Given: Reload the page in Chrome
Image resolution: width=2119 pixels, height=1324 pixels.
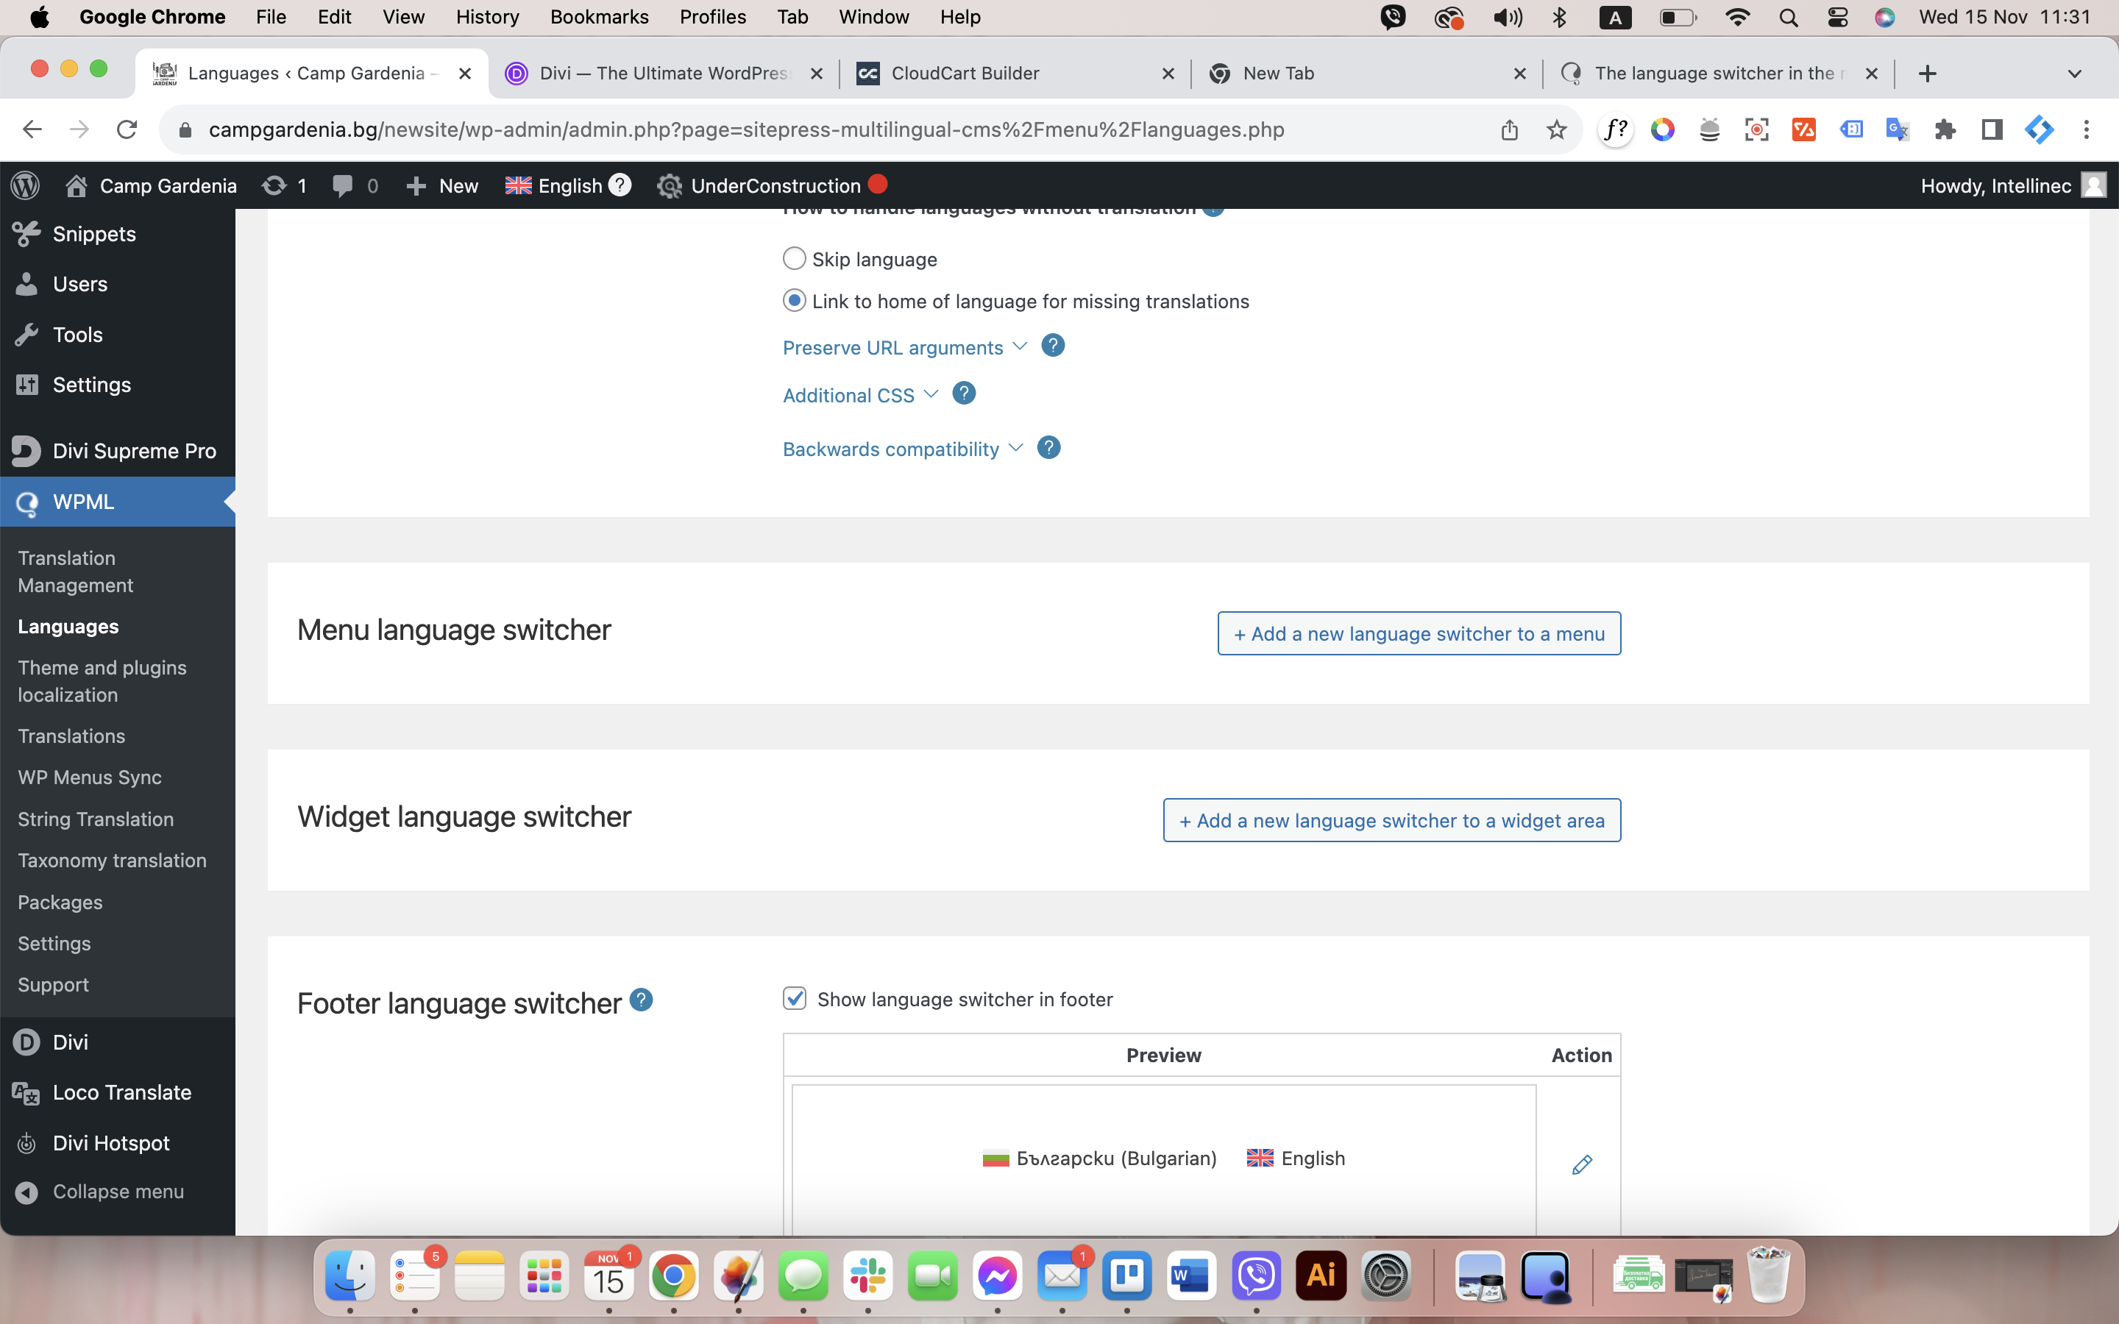Looking at the screenshot, I should (127, 129).
